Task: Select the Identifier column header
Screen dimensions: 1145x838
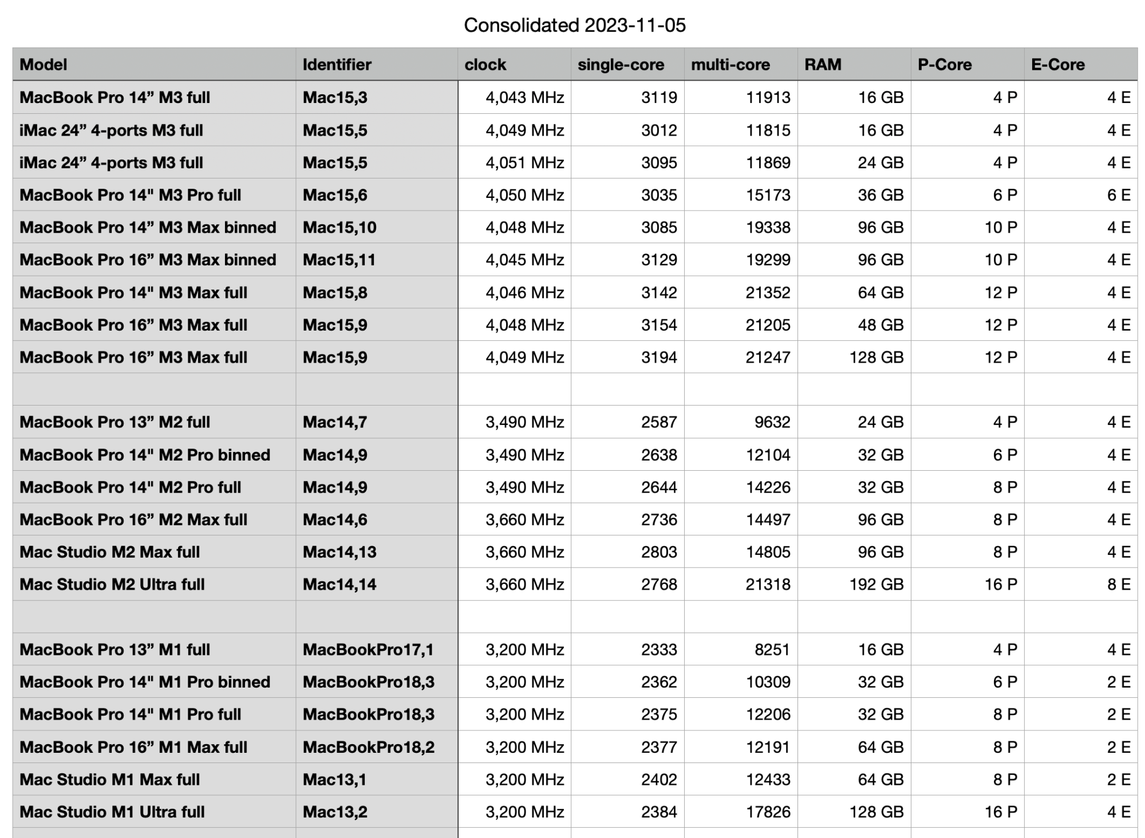Action: coord(337,65)
